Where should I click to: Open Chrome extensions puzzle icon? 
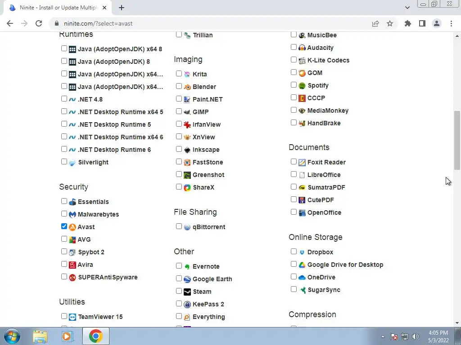pos(407,23)
